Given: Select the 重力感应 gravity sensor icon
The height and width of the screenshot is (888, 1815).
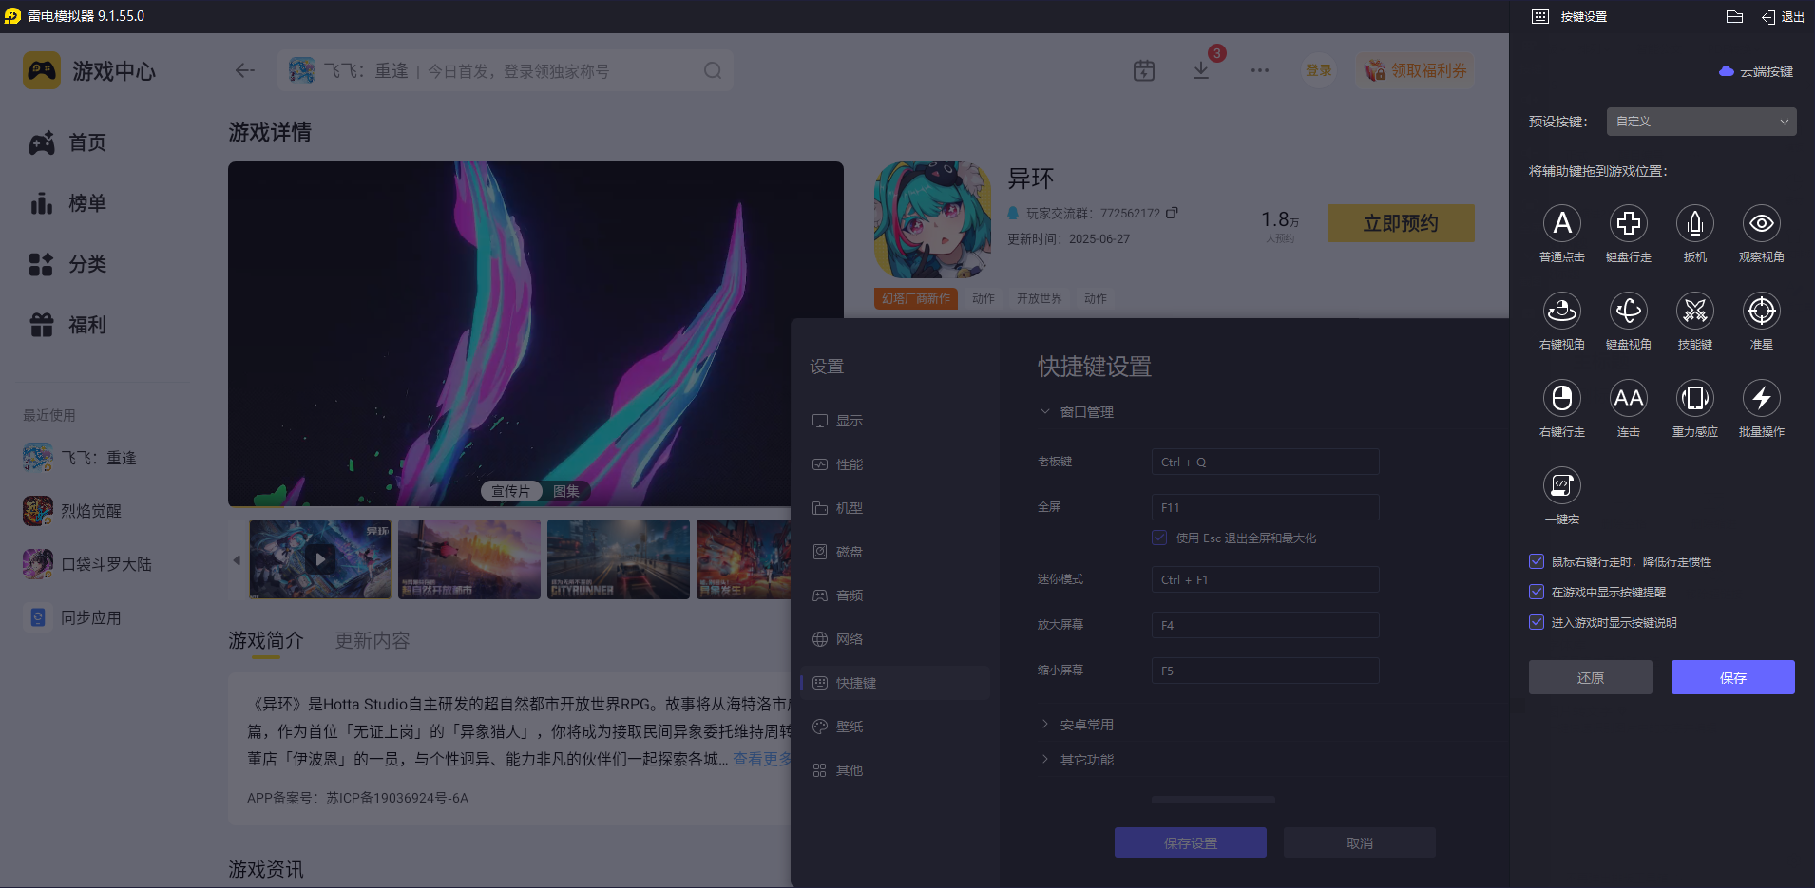Looking at the screenshot, I should 1693,399.
